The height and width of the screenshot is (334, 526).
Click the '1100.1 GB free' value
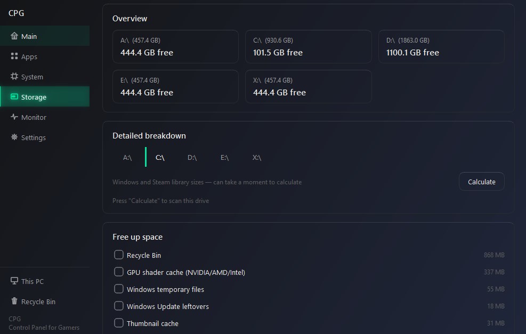tap(412, 53)
